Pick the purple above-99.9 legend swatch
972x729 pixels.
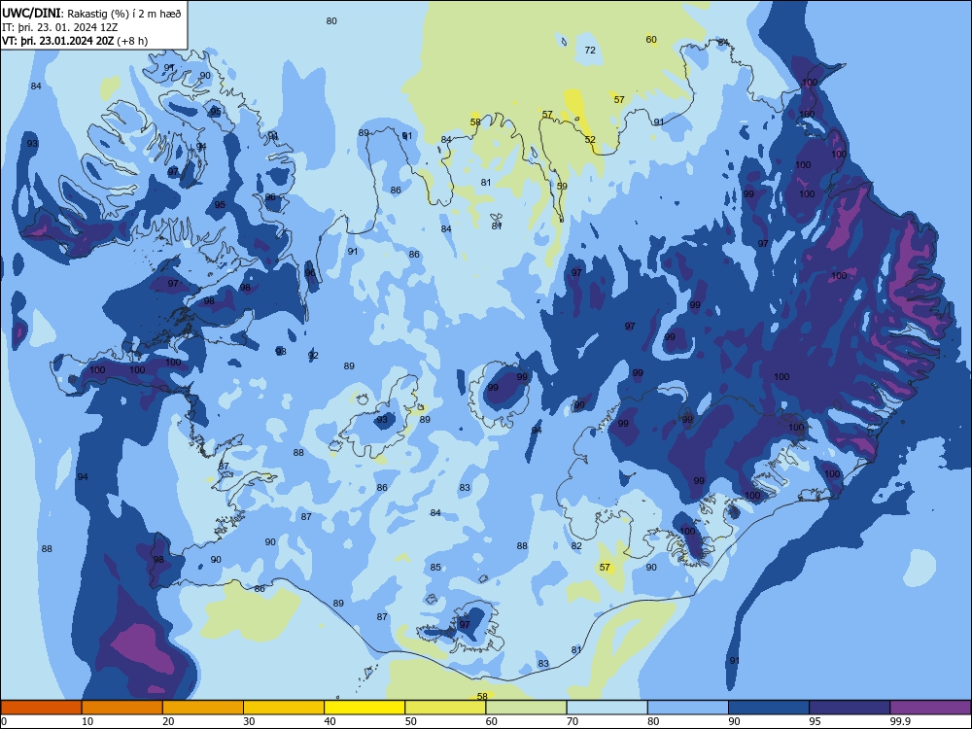(930, 708)
